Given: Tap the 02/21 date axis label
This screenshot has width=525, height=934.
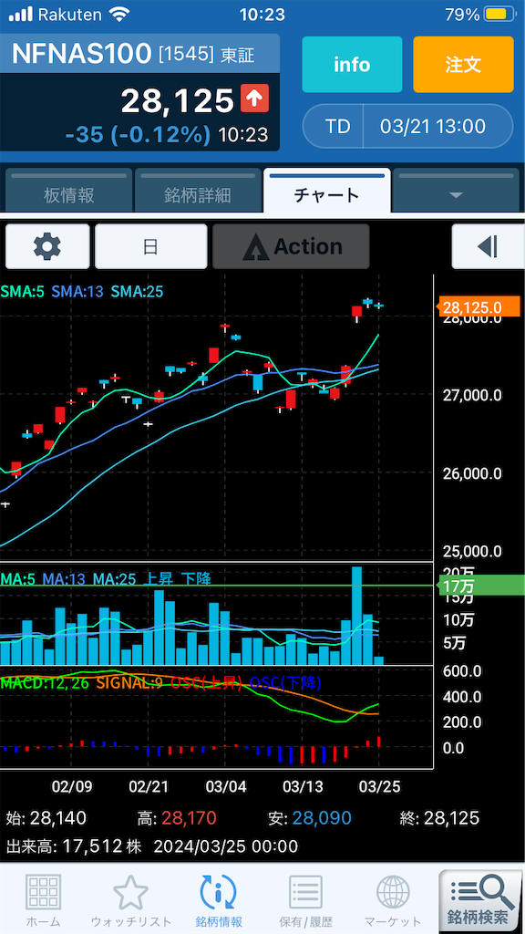Looking at the screenshot, I should tap(149, 787).
